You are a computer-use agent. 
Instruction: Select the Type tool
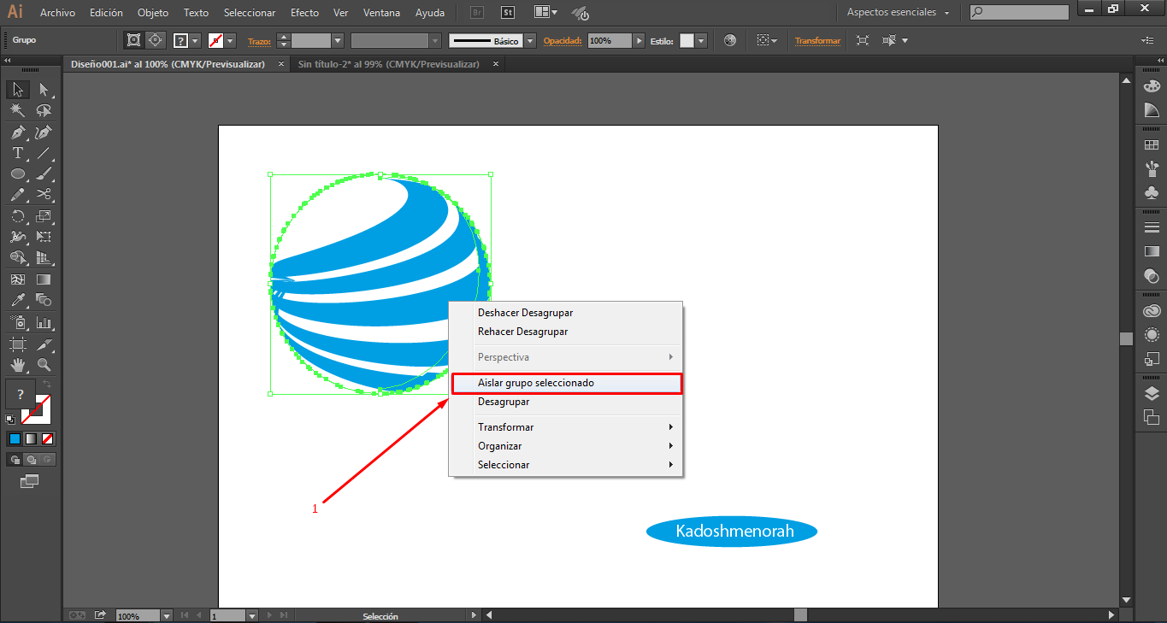point(17,153)
